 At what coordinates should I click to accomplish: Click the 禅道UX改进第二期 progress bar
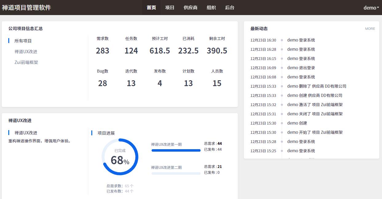176,173
